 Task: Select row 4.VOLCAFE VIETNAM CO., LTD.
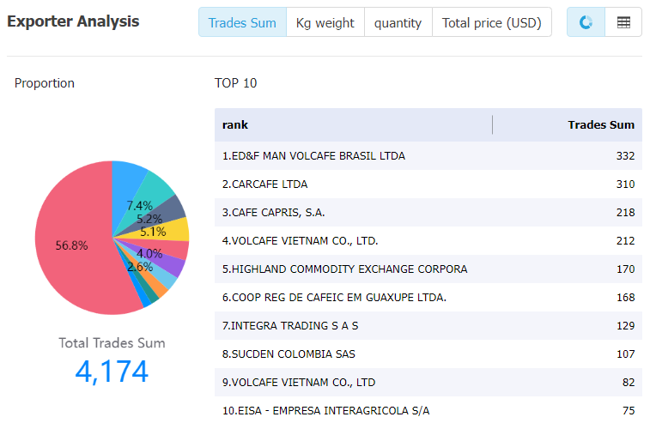tap(428, 241)
